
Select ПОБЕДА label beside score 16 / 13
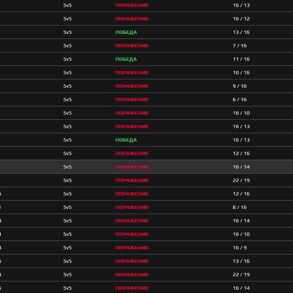pyautogui.click(x=126, y=140)
